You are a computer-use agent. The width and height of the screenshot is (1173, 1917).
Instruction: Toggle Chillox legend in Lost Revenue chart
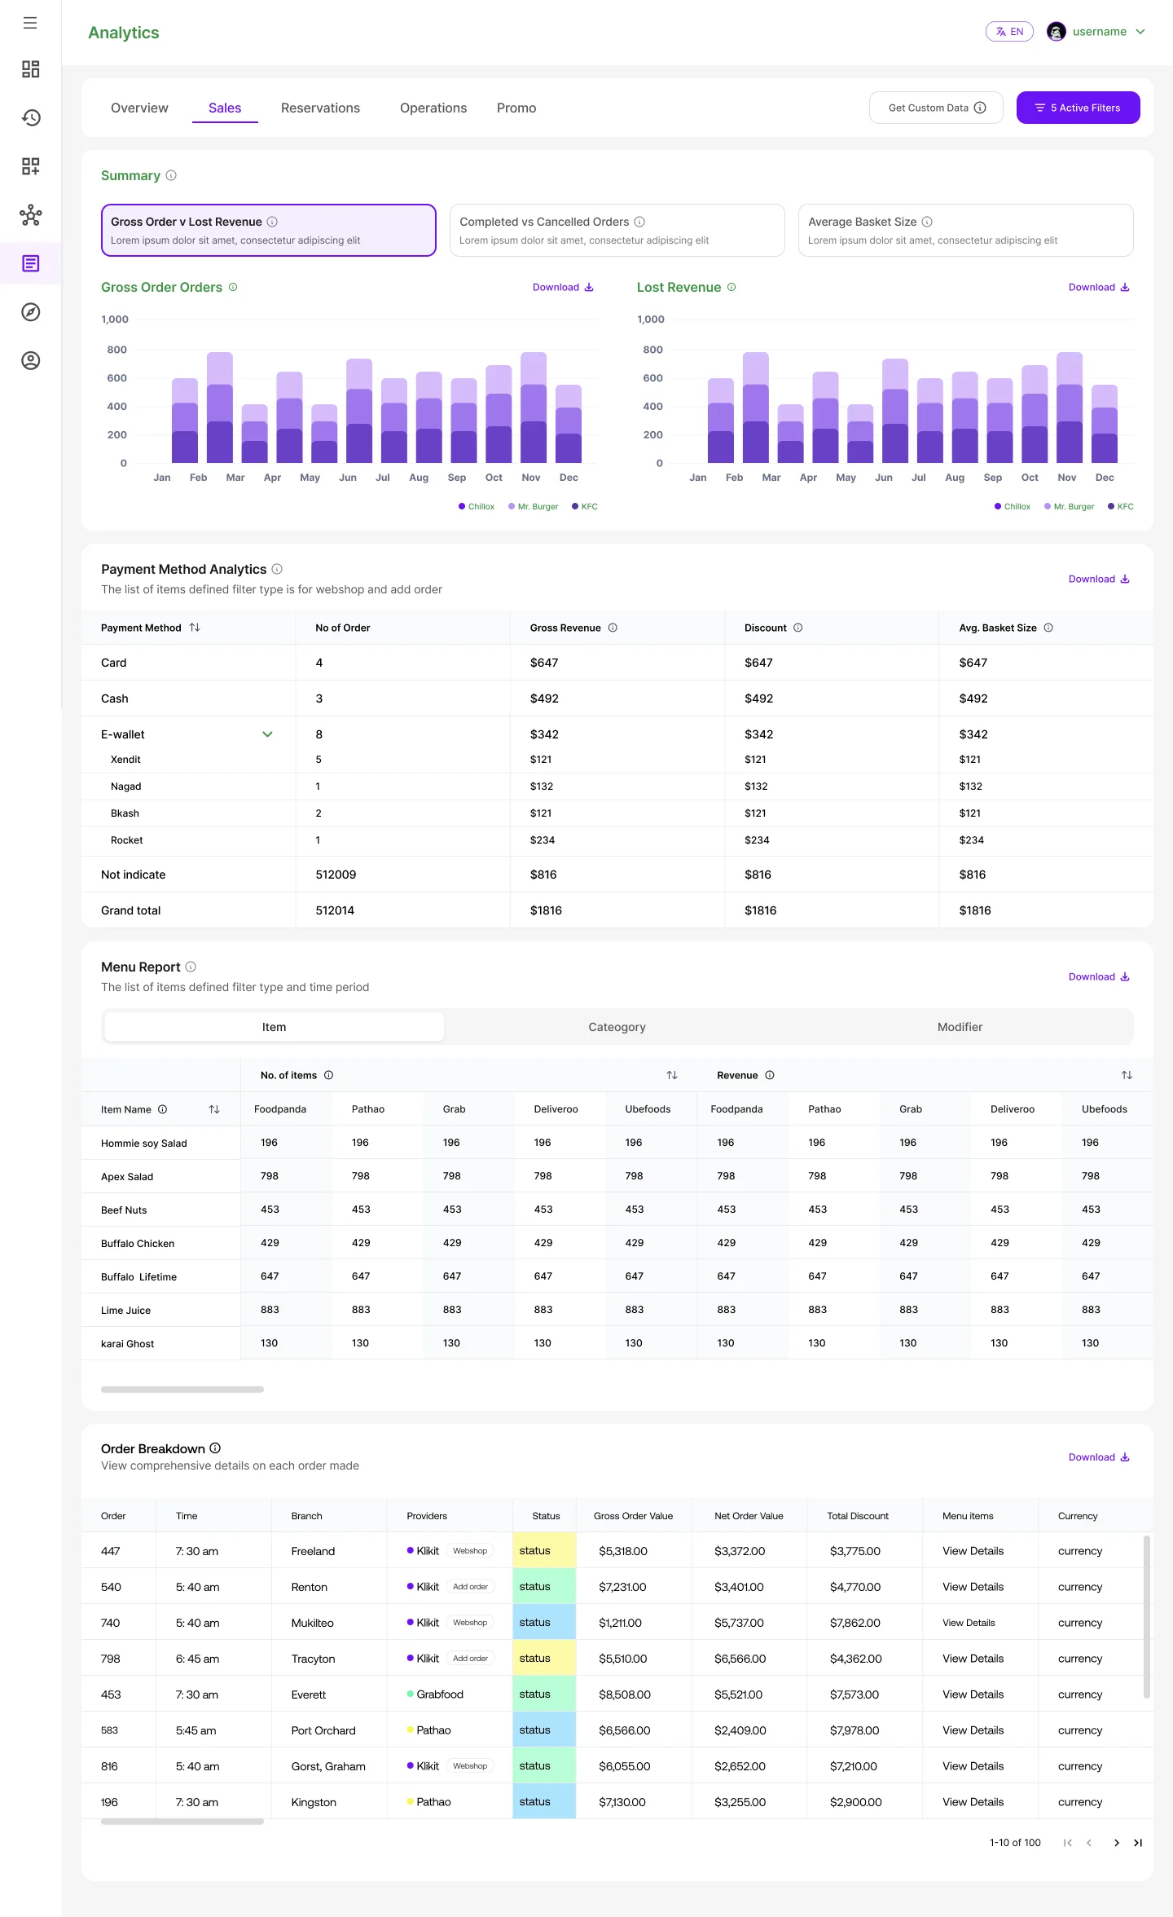[x=1013, y=506]
